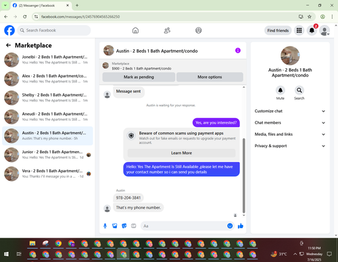The height and width of the screenshot is (262, 338).
Task: Open Task View on the taskbar
Action: click(19, 254)
